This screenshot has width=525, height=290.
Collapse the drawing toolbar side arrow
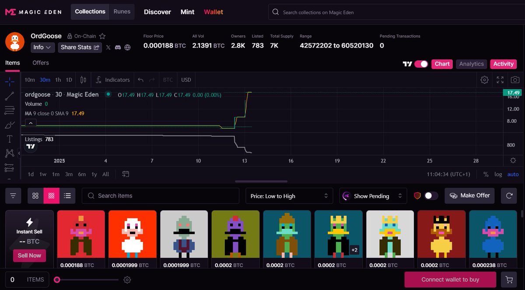[x=19, y=153]
